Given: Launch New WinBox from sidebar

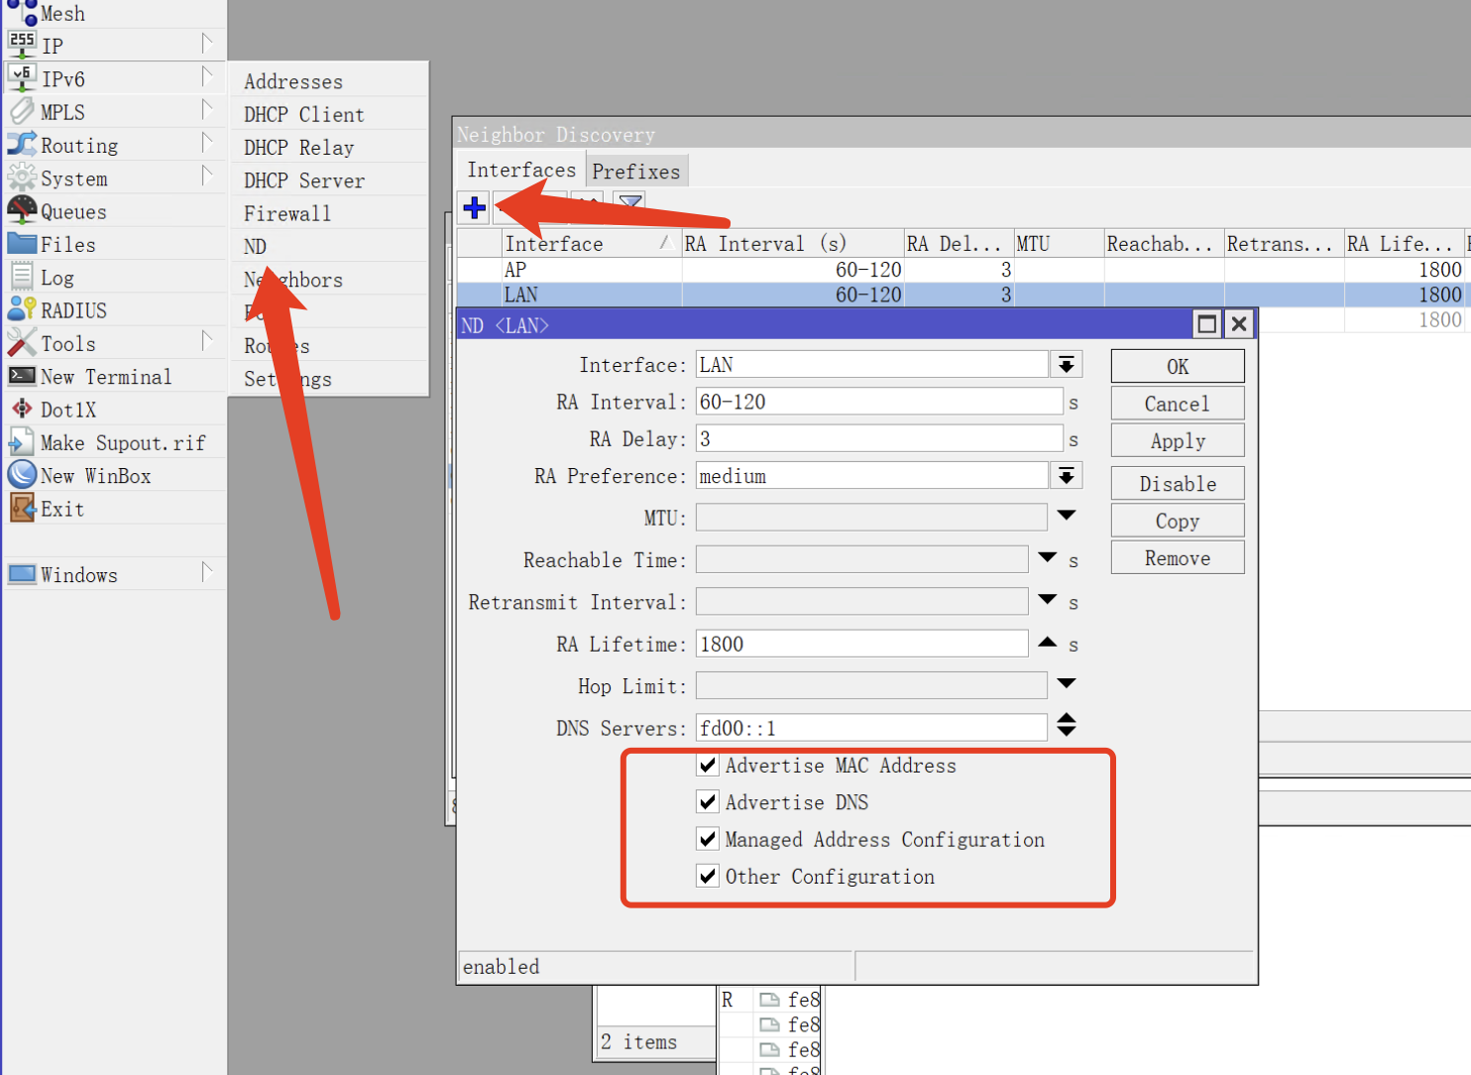Looking at the screenshot, I should click(x=95, y=476).
